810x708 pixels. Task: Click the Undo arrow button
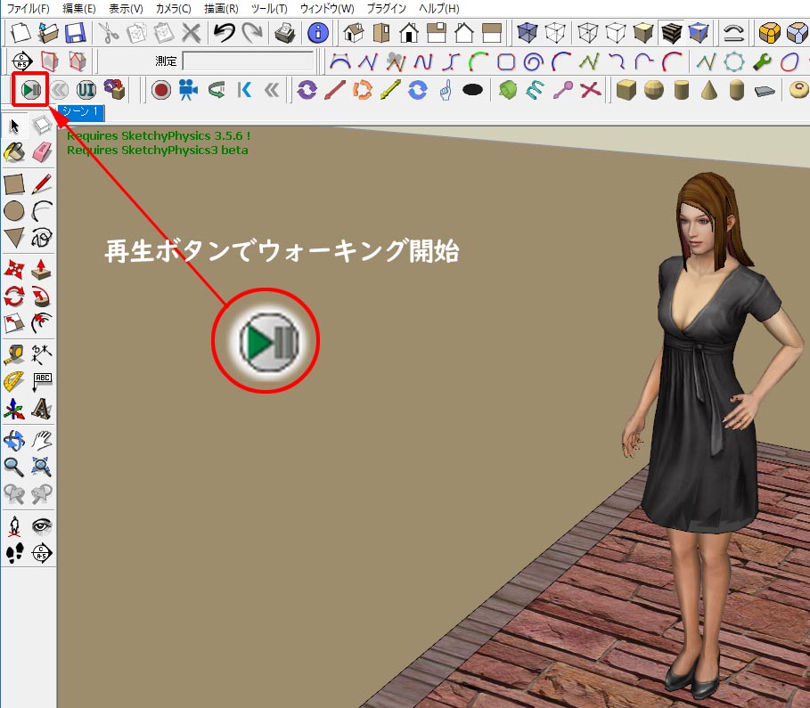(x=224, y=34)
